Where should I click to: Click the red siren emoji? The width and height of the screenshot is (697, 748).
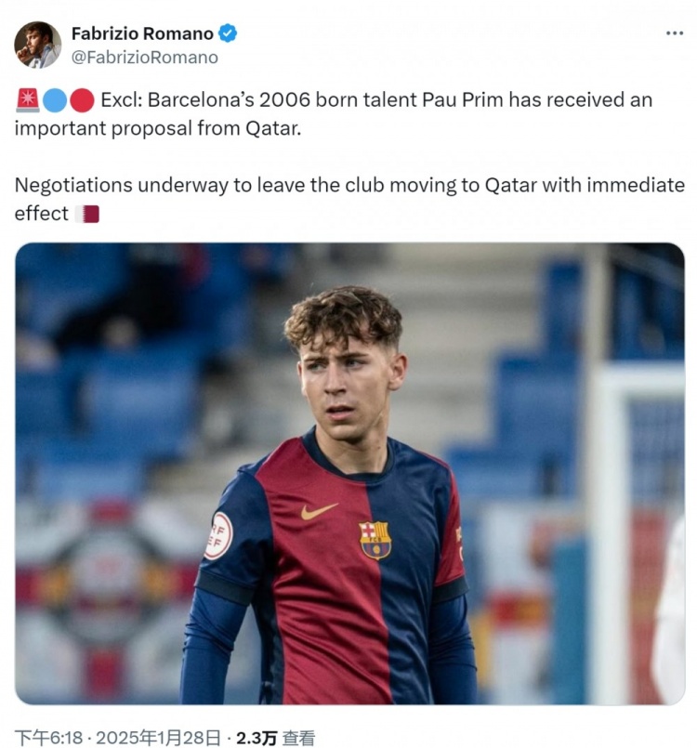click(x=28, y=100)
